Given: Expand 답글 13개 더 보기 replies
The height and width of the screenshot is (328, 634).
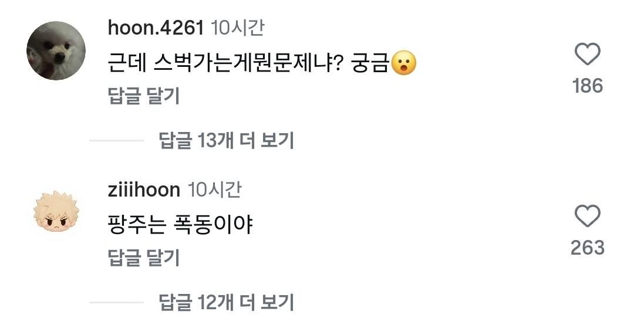Looking at the screenshot, I should 226,141.
